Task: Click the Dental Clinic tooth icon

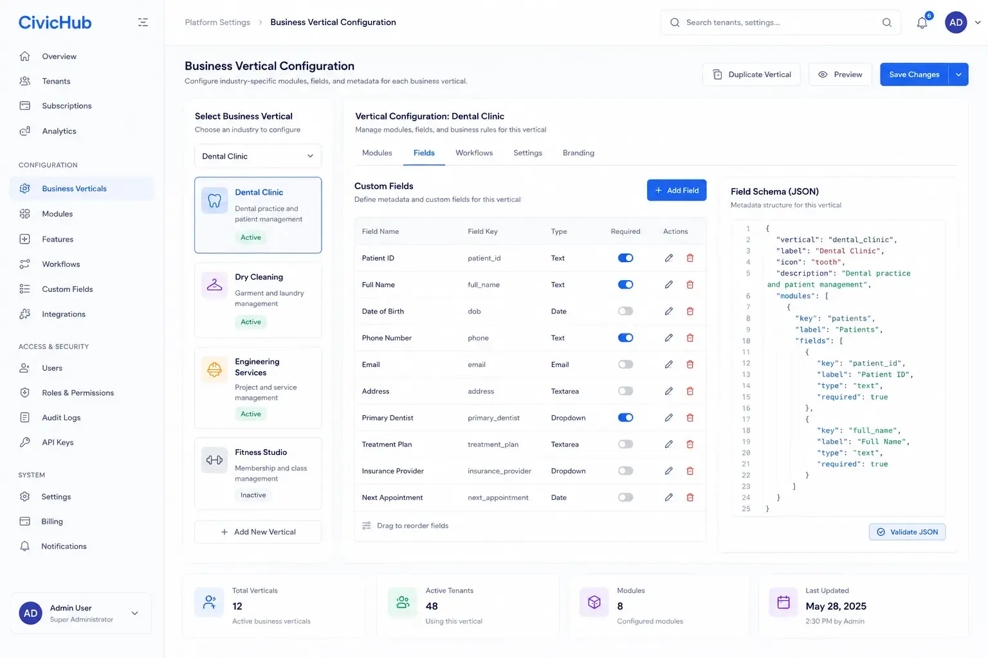Action: pos(214,200)
